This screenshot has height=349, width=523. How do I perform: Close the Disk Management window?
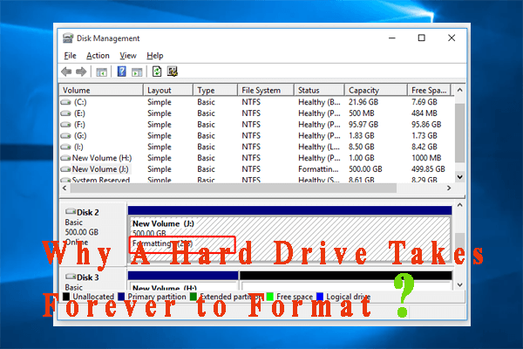[x=452, y=38]
